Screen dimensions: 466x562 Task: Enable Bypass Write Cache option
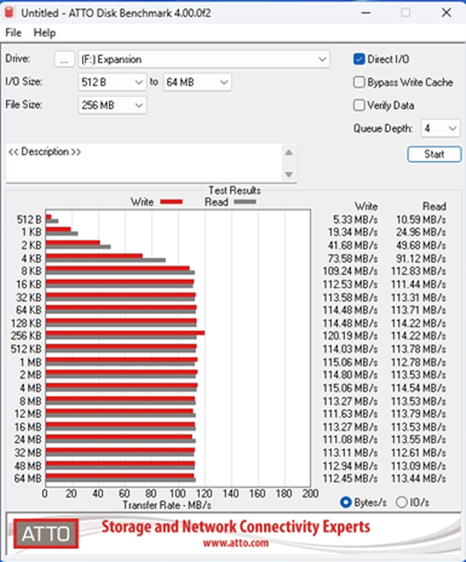click(359, 82)
